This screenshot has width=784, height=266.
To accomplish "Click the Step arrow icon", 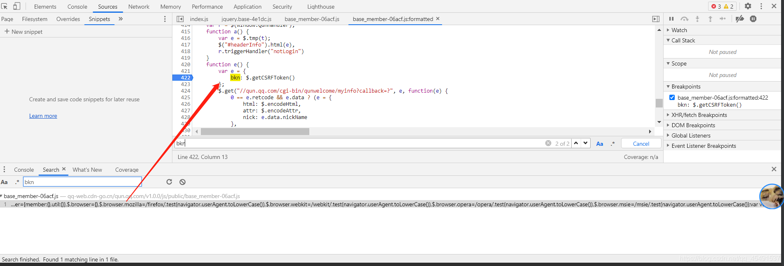I will pyautogui.click(x=723, y=19).
